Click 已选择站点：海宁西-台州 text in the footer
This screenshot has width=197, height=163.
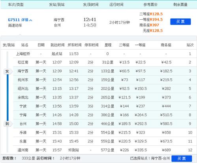[x=150, y=158]
